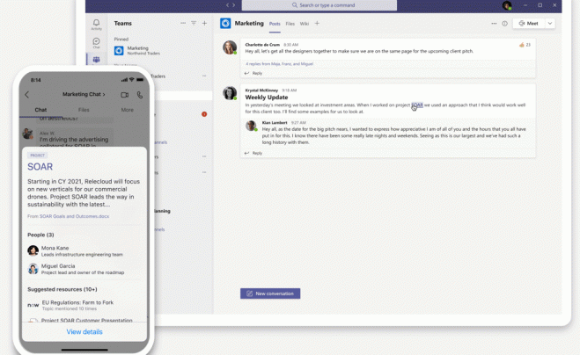Open channel more options ellipsis near Meet
The height and width of the screenshot is (355, 580).
pyautogui.click(x=494, y=23)
